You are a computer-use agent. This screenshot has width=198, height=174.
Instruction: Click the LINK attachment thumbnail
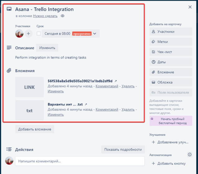30,87
